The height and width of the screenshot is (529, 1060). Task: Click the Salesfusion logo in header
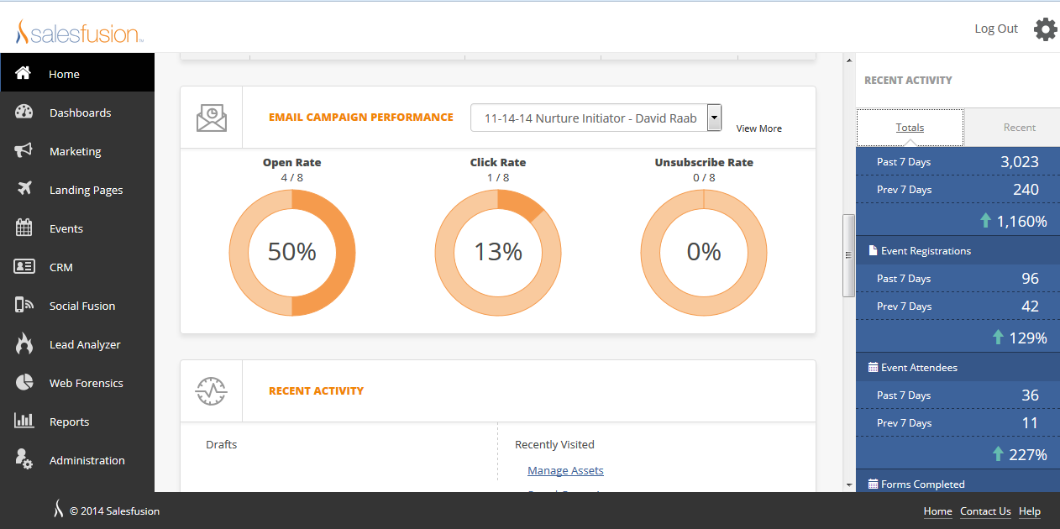point(80,32)
